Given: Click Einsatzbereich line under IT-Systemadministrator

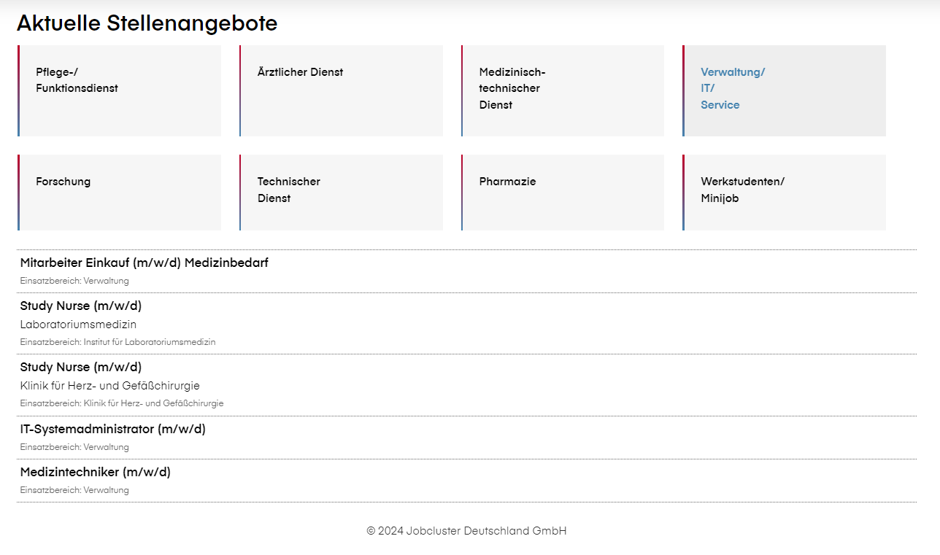Looking at the screenshot, I should pos(74,447).
